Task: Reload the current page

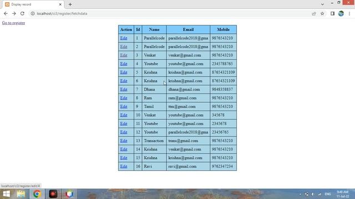Action: (22, 13)
